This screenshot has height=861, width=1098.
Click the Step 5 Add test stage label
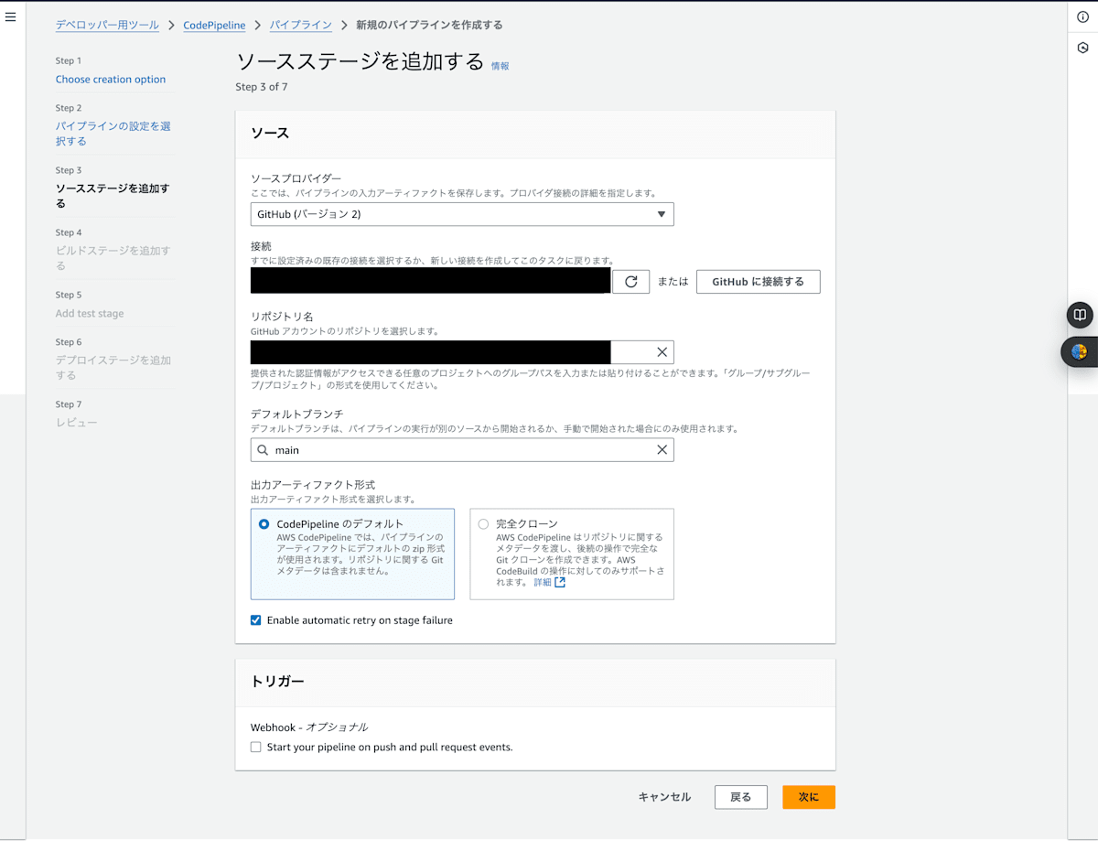(x=90, y=314)
